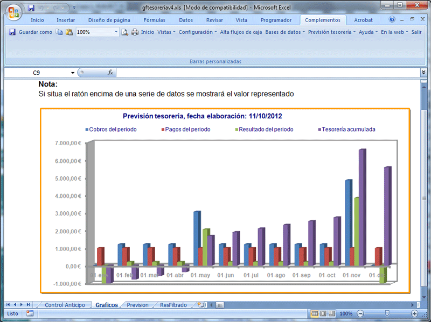Click Alta flujos de caja
Viewport: 431px width, 322px height.
point(241,32)
